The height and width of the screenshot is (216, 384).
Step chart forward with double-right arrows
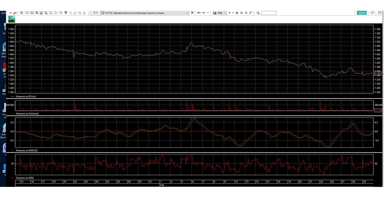(208, 13)
